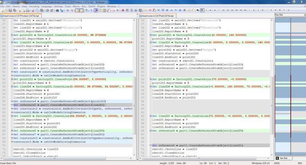Collapse fold marker at right line 70
The width and height of the screenshot is (306, 165).
(x=151, y=145)
